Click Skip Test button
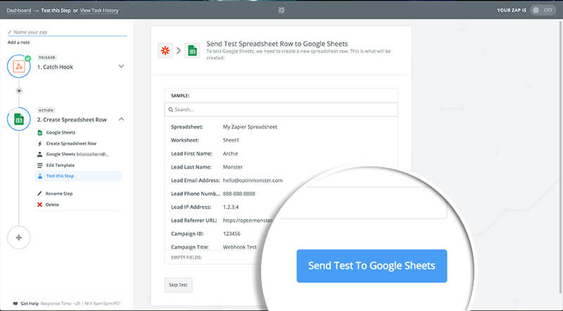 [178, 285]
